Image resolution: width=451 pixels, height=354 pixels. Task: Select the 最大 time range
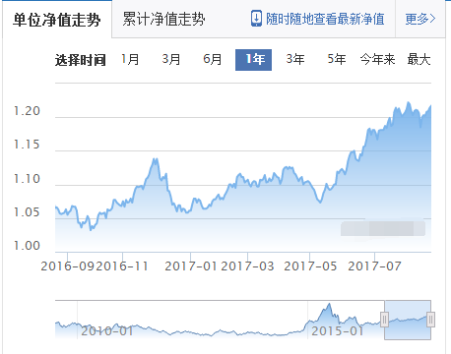pyautogui.click(x=419, y=59)
